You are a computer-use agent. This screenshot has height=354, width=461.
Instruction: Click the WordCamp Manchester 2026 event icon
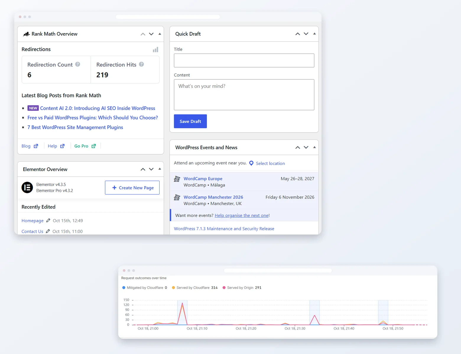click(177, 197)
